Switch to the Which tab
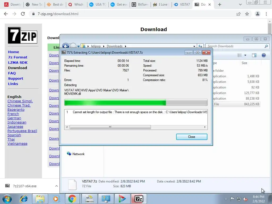 pyautogui.click(x=76, y=5)
